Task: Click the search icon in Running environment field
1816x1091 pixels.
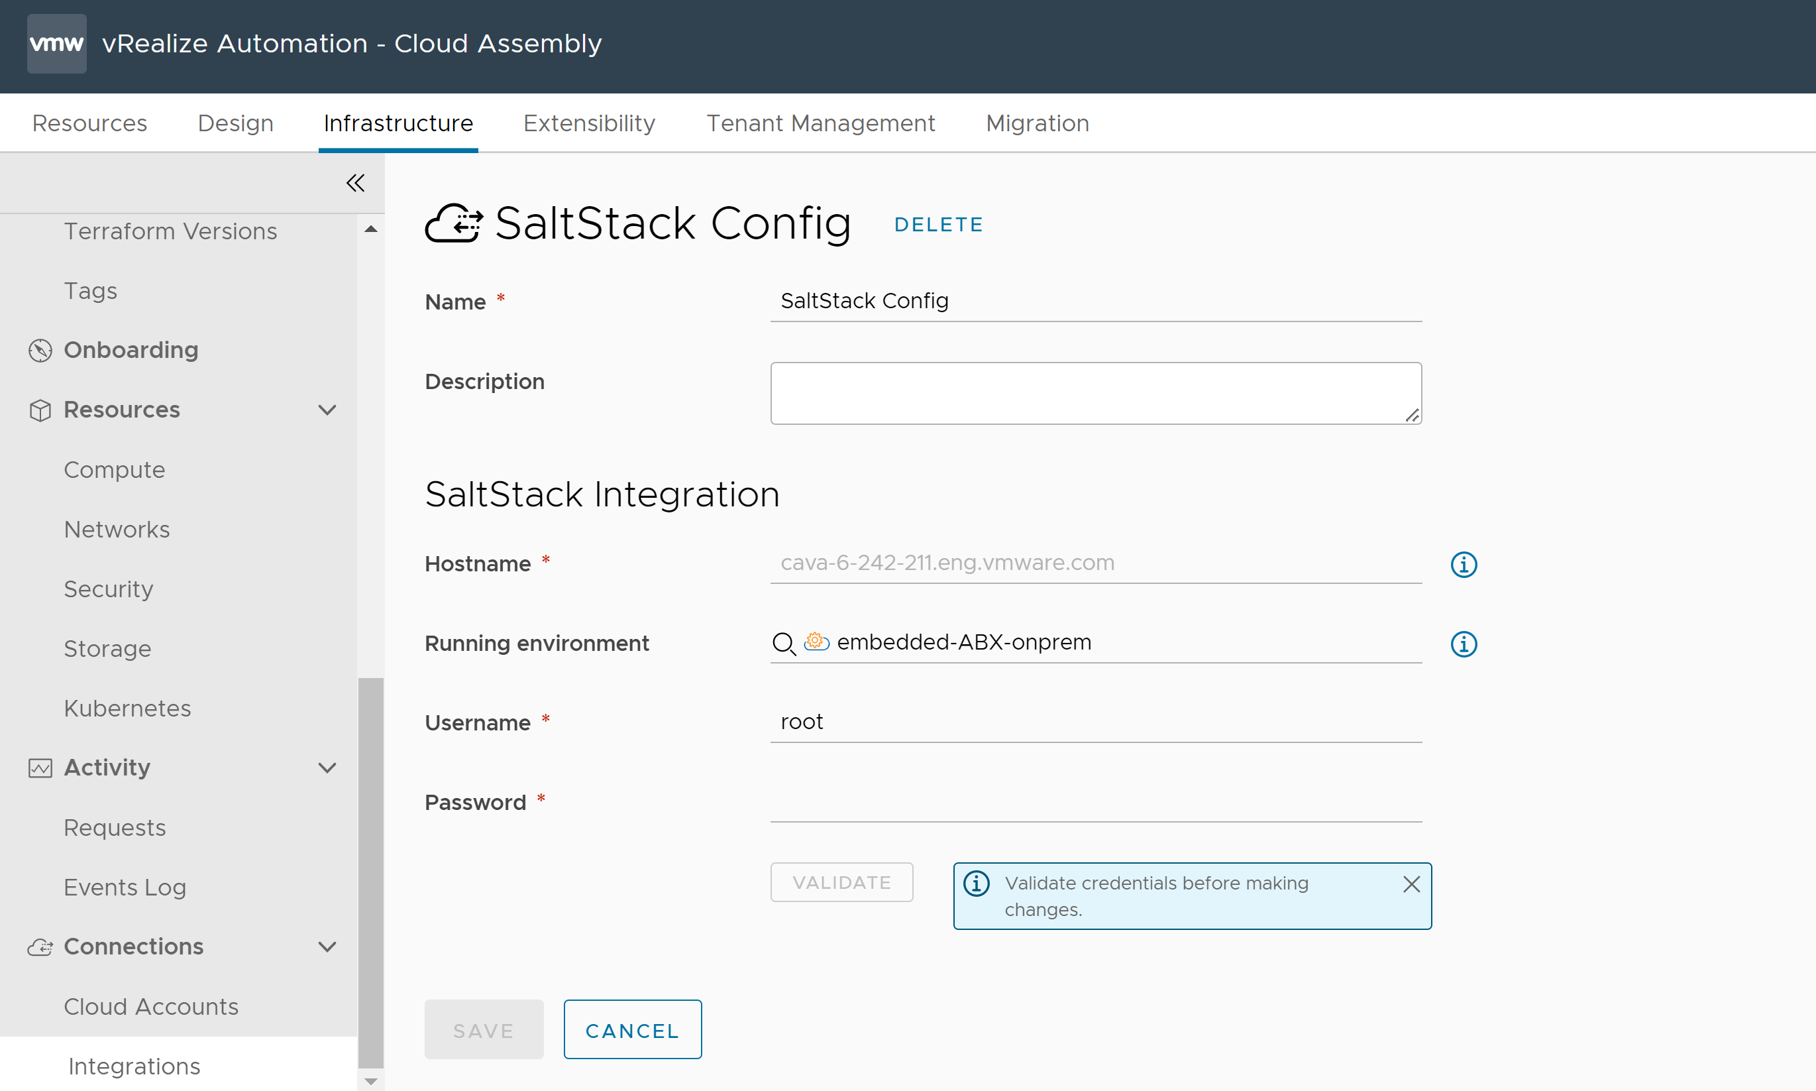Action: click(x=784, y=642)
